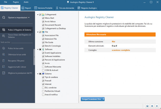The image size is (161, 109).
Task: Switch to the Report tab
Action: (27, 8)
